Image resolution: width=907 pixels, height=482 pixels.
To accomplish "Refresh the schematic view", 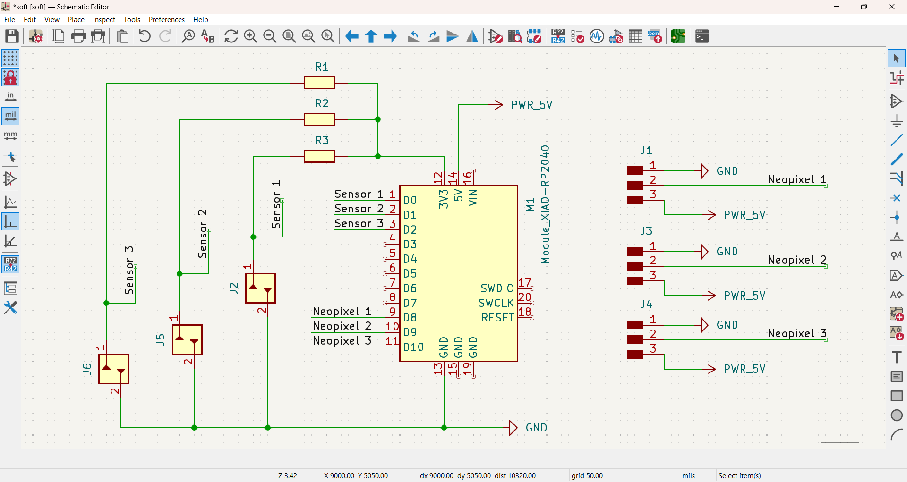I will click(231, 36).
